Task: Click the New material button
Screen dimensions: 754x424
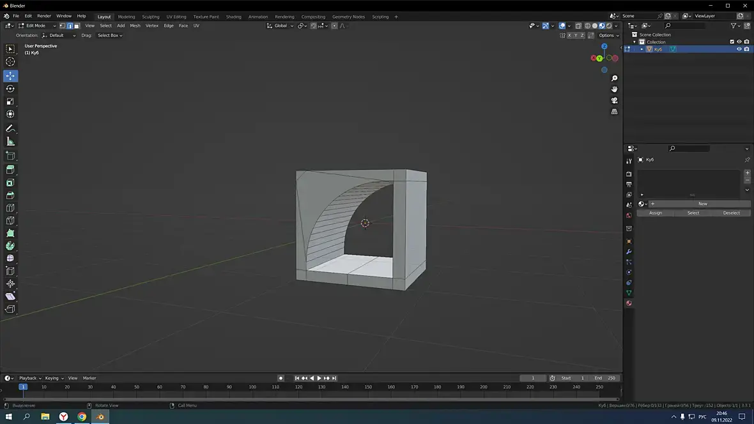Action: coord(702,204)
